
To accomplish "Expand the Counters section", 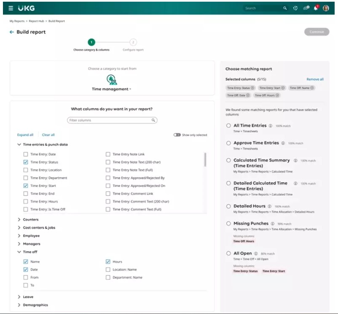I will (19, 220).
